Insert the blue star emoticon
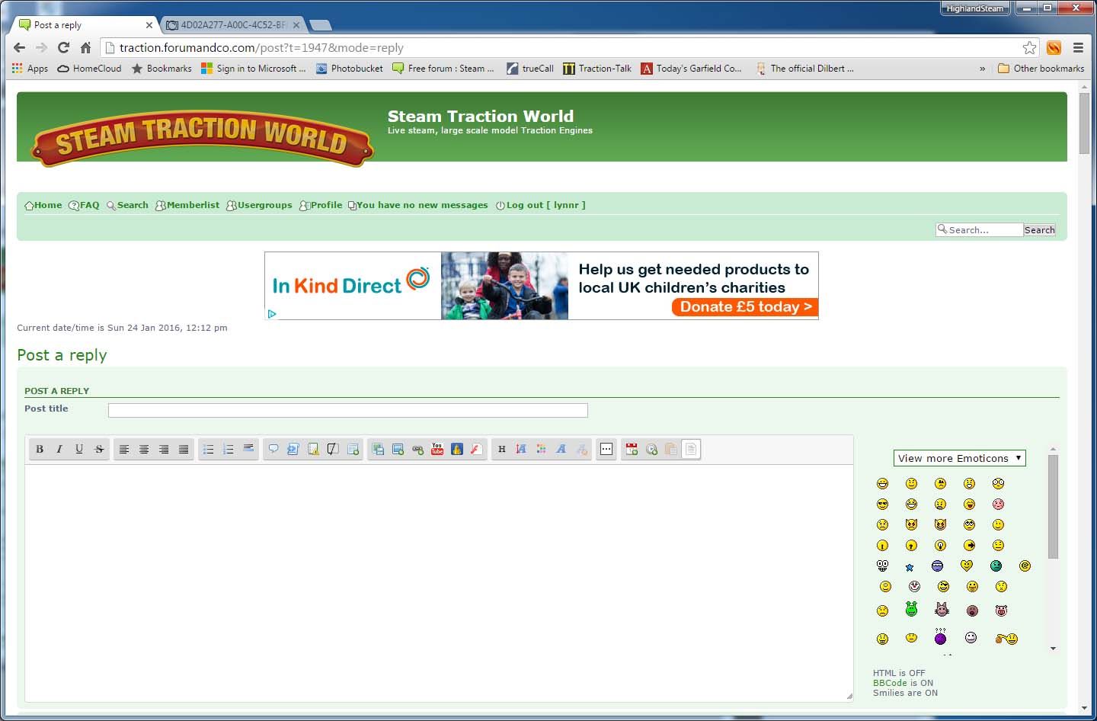Image resolution: width=1097 pixels, height=721 pixels. point(910,568)
